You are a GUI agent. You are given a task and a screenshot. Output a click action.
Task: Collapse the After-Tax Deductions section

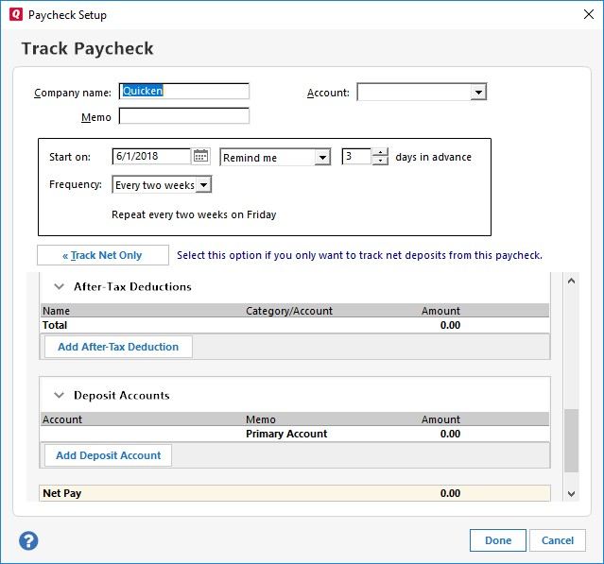tap(59, 286)
